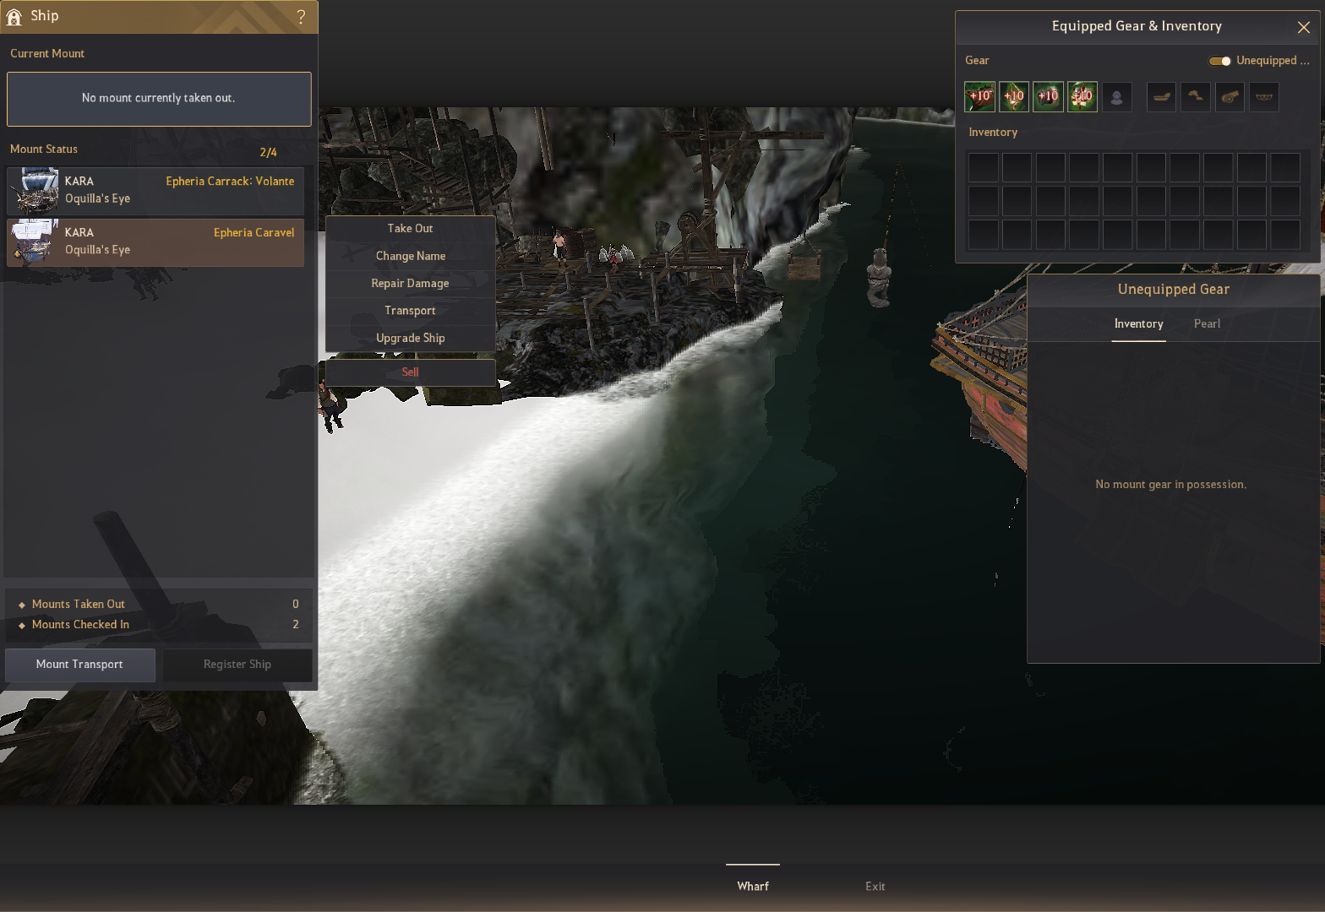Click Exit at the bottom bar
1325x912 pixels.
[x=875, y=887]
